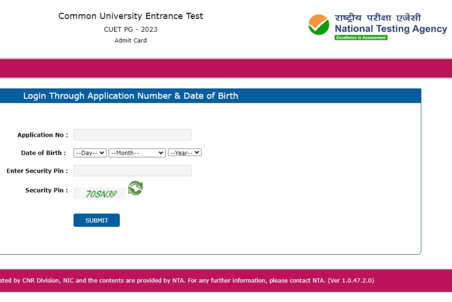Click the Login Through Application Number header bar

131,96
